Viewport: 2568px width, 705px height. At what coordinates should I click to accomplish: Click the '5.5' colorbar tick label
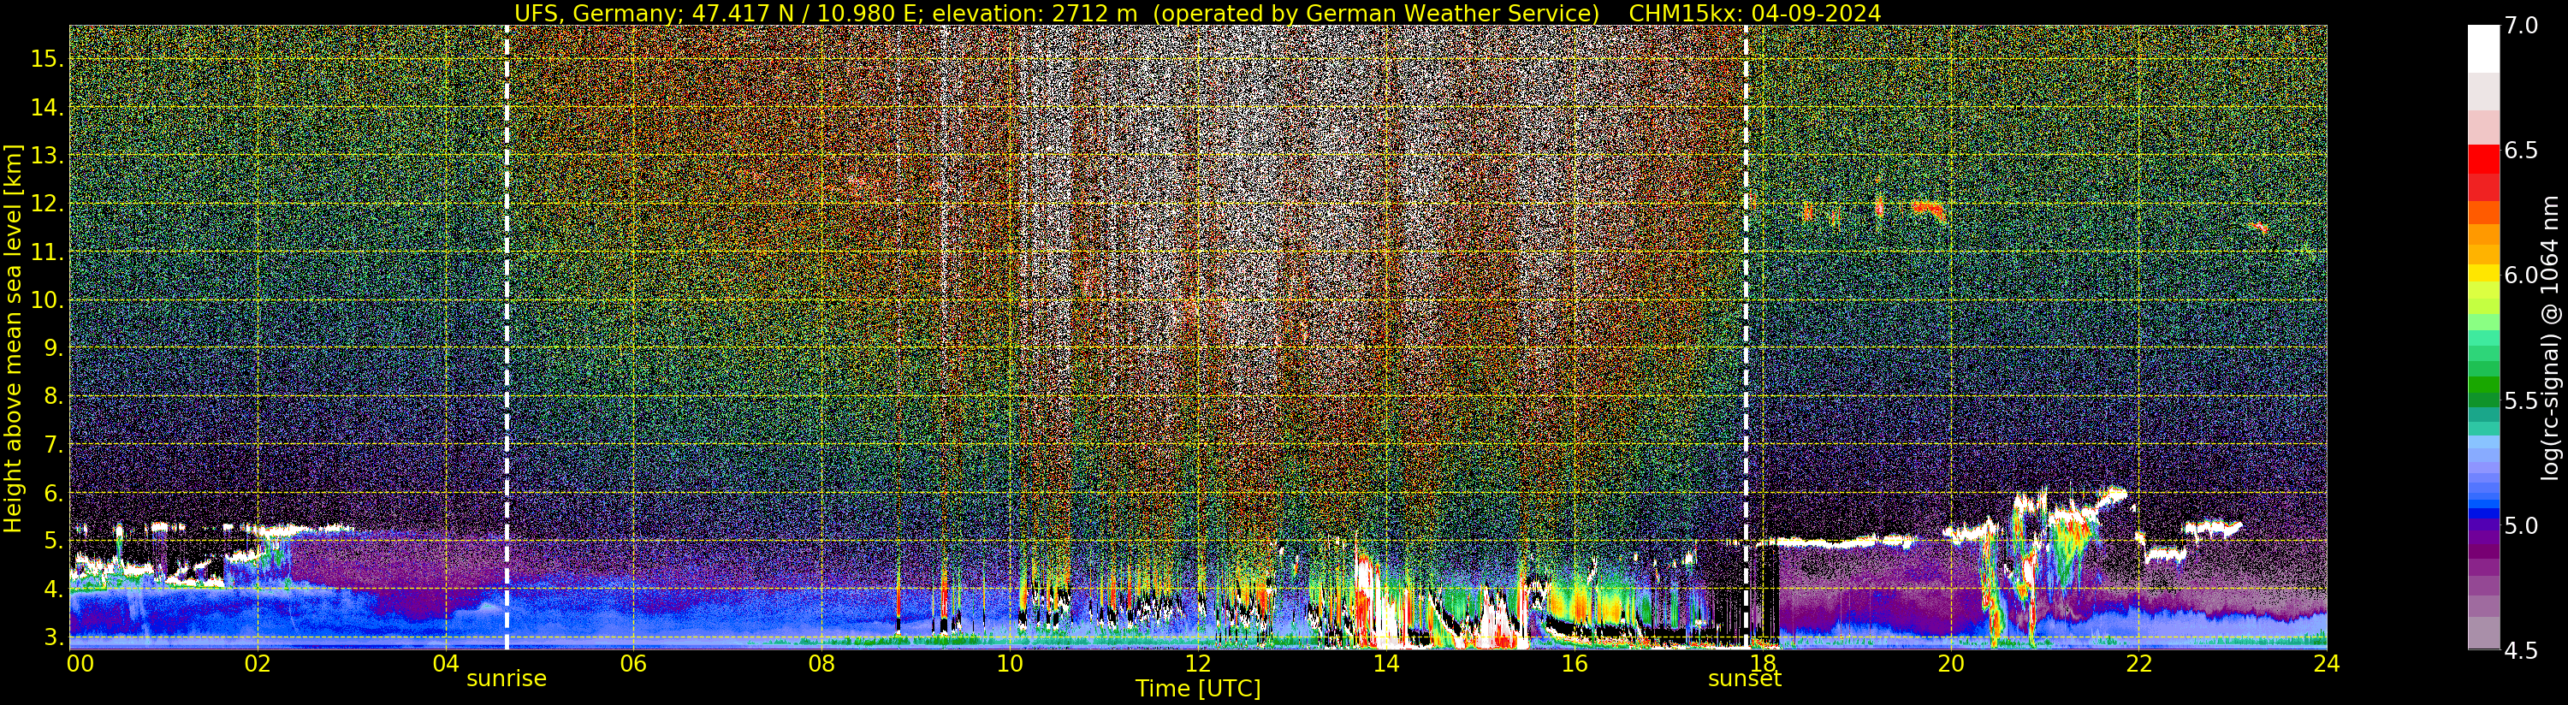point(2521,401)
